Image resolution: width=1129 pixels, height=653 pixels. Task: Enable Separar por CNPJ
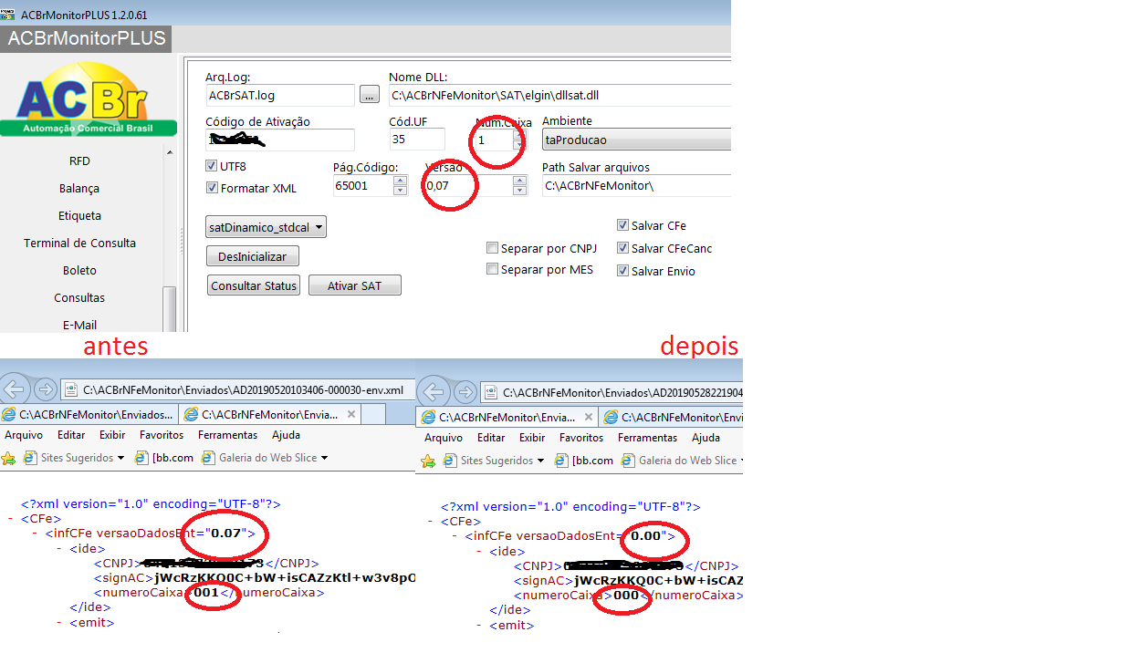[x=493, y=248]
